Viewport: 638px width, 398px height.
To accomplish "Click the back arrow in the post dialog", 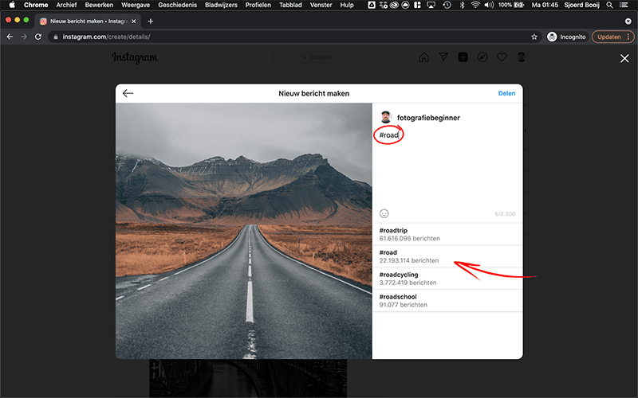I will point(128,93).
